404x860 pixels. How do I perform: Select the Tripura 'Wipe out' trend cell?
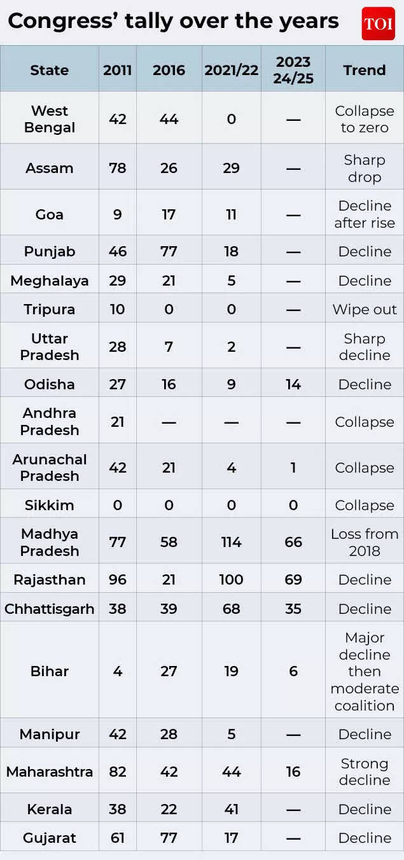click(365, 310)
